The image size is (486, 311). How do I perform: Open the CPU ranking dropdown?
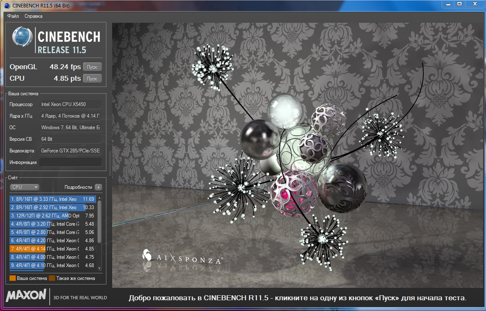[24, 187]
